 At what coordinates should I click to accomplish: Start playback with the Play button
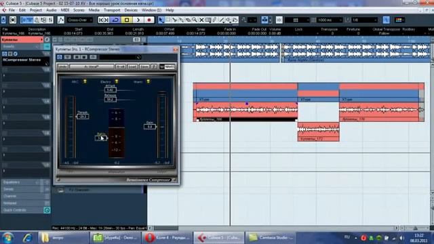click(138, 20)
